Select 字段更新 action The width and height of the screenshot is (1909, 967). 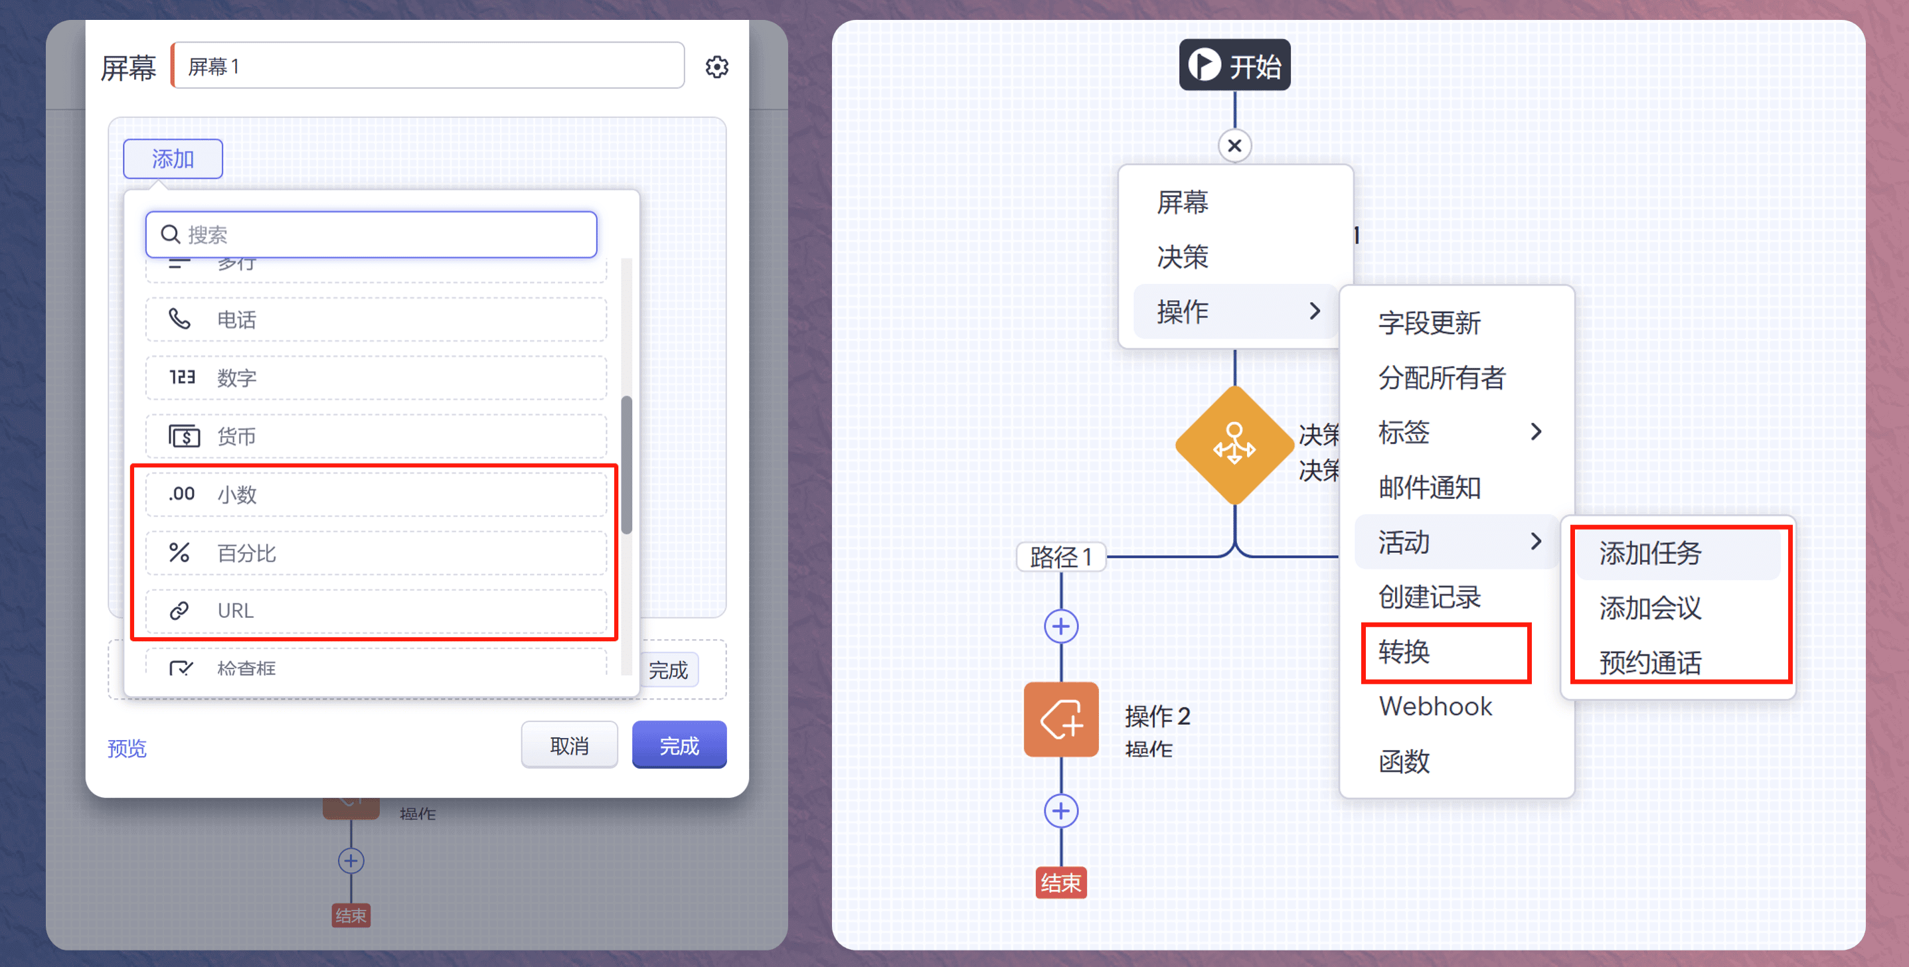pos(1456,323)
